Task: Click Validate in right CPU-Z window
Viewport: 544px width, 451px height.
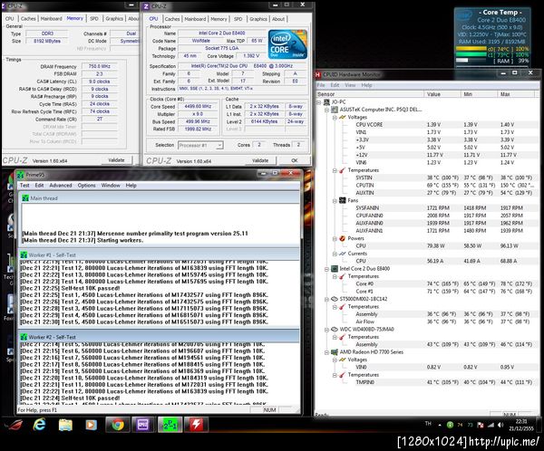Action: click(x=260, y=160)
